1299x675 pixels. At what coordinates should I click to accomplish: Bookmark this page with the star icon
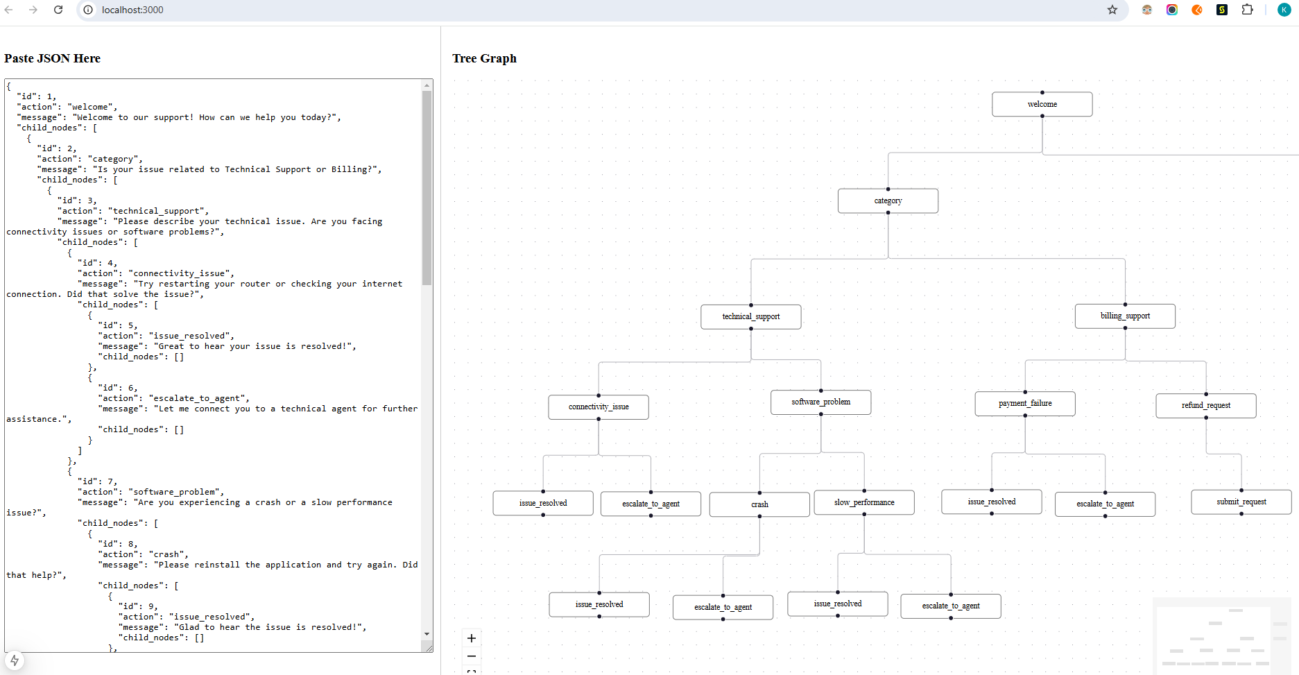pos(1112,10)
